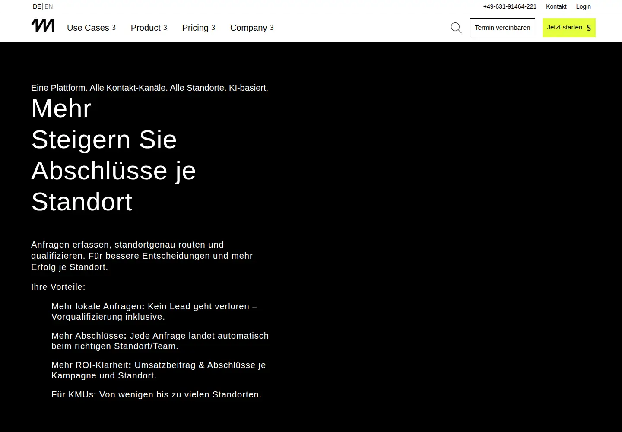The width and height of the screenshot is (622, 432).
Task: Click the headline line 'Abschlüsse je'
Action: coord(114,171)
